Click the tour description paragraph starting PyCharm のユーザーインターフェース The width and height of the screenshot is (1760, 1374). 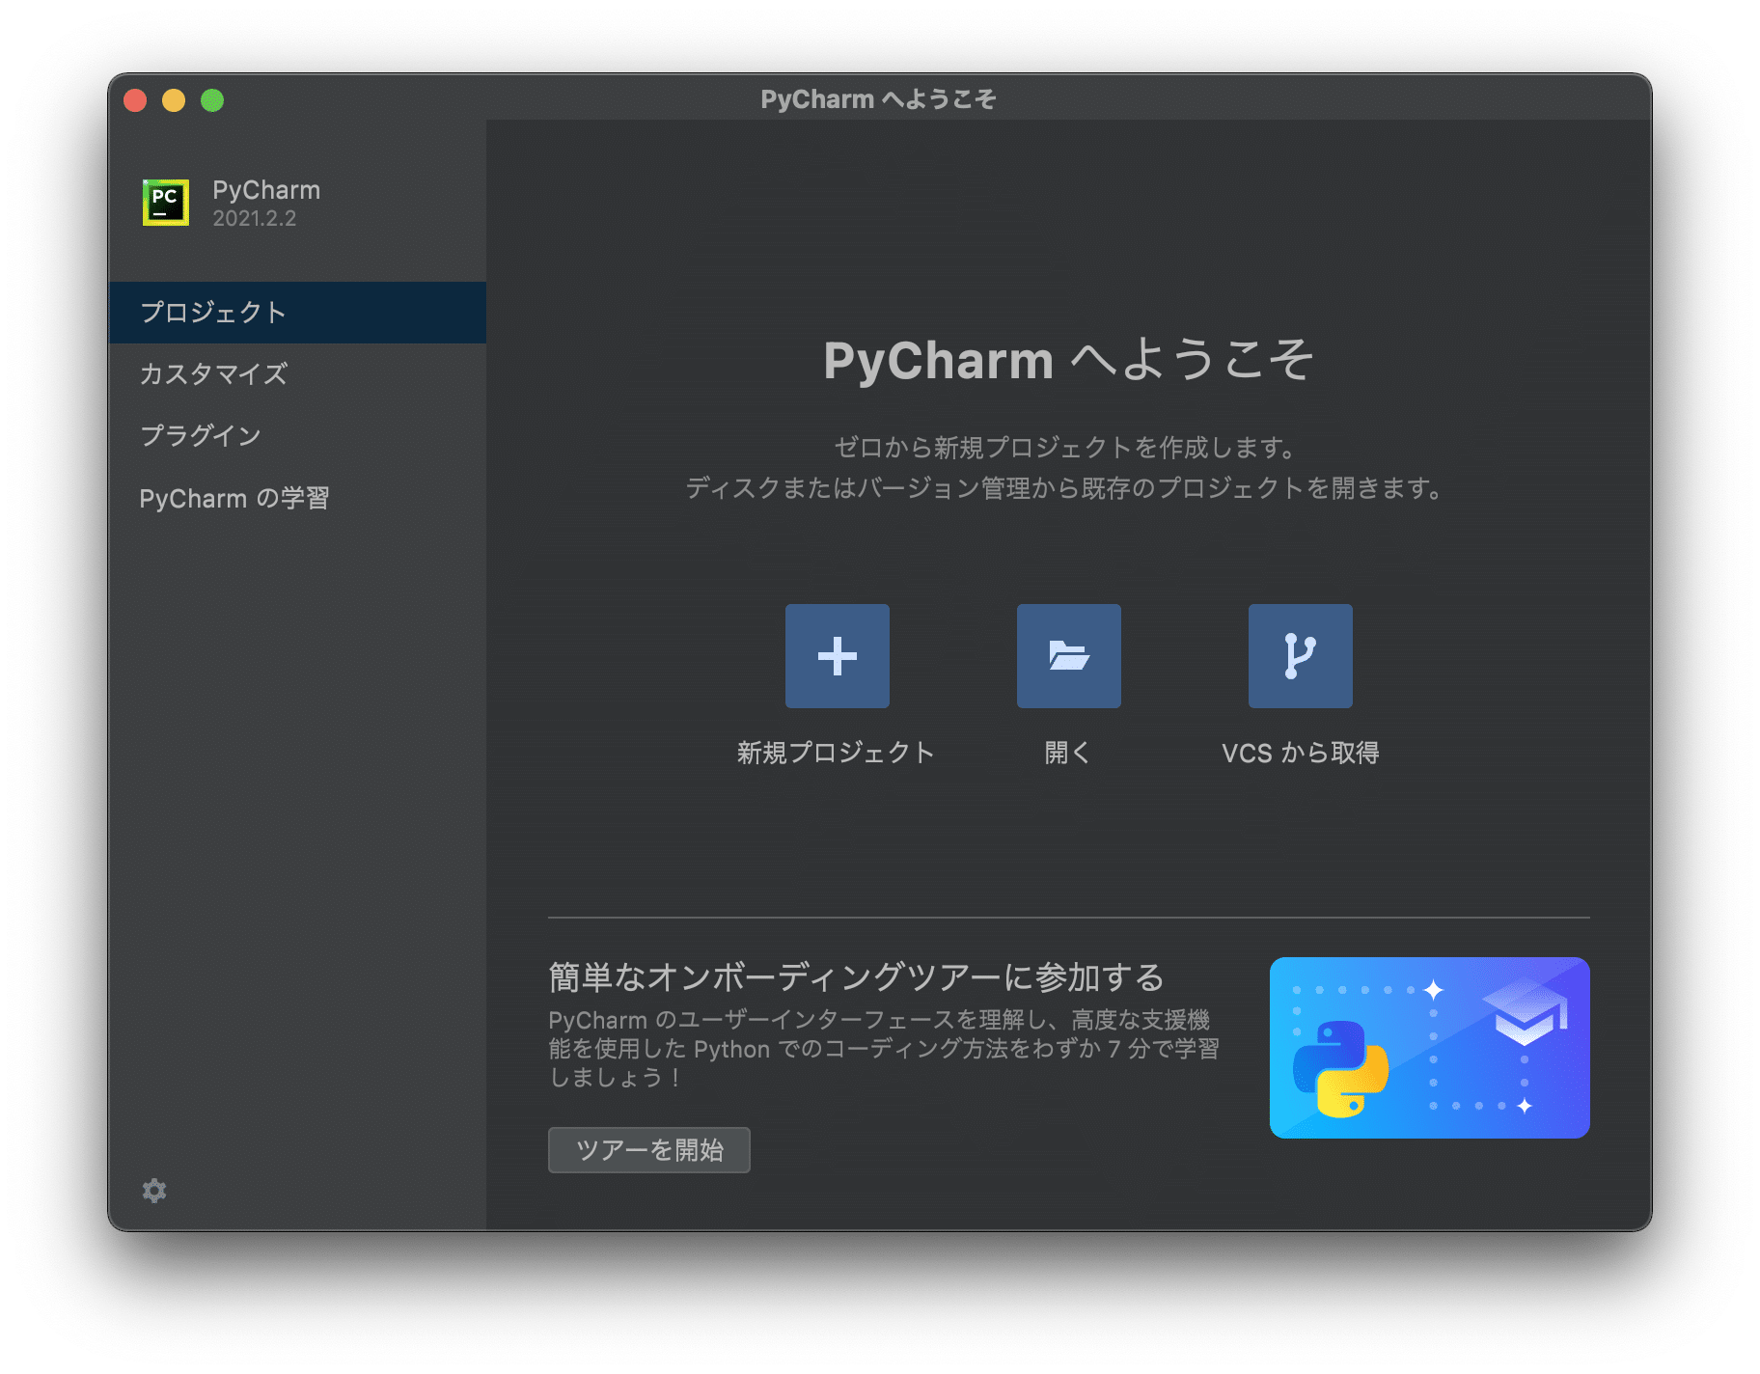884,1049
